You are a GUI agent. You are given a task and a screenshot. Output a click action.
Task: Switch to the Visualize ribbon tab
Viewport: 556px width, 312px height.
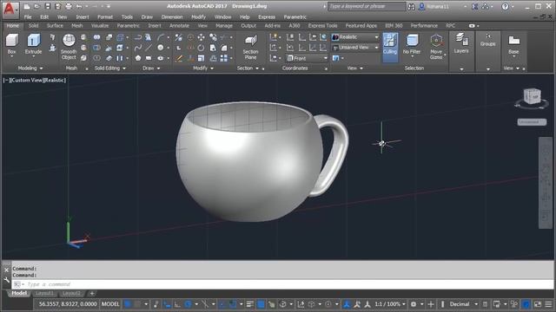tap(100, 26)
